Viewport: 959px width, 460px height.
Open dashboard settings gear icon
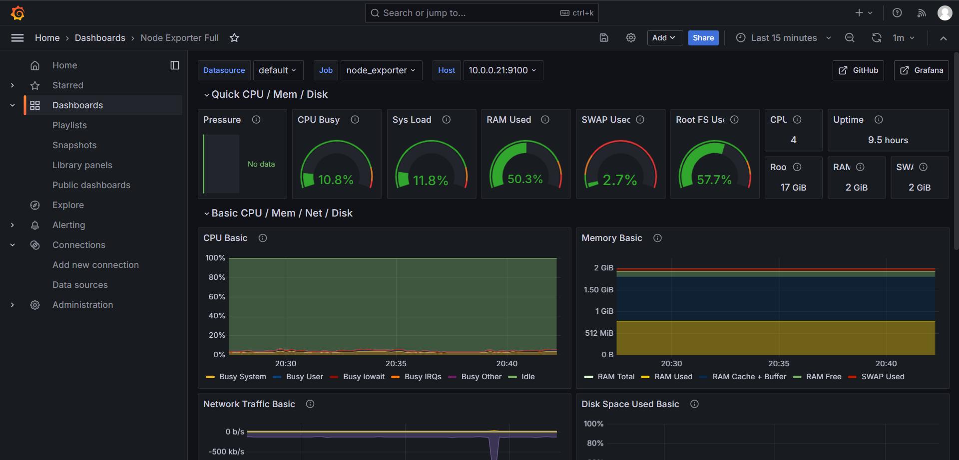pyautogui.click(x=631, y=38)
